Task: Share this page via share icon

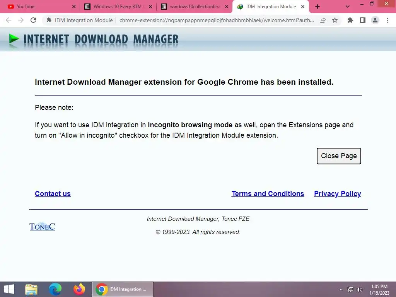Action: click(x=323, y=20)
